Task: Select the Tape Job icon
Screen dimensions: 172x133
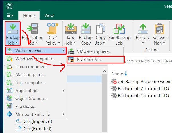Action: click(71, 29)
